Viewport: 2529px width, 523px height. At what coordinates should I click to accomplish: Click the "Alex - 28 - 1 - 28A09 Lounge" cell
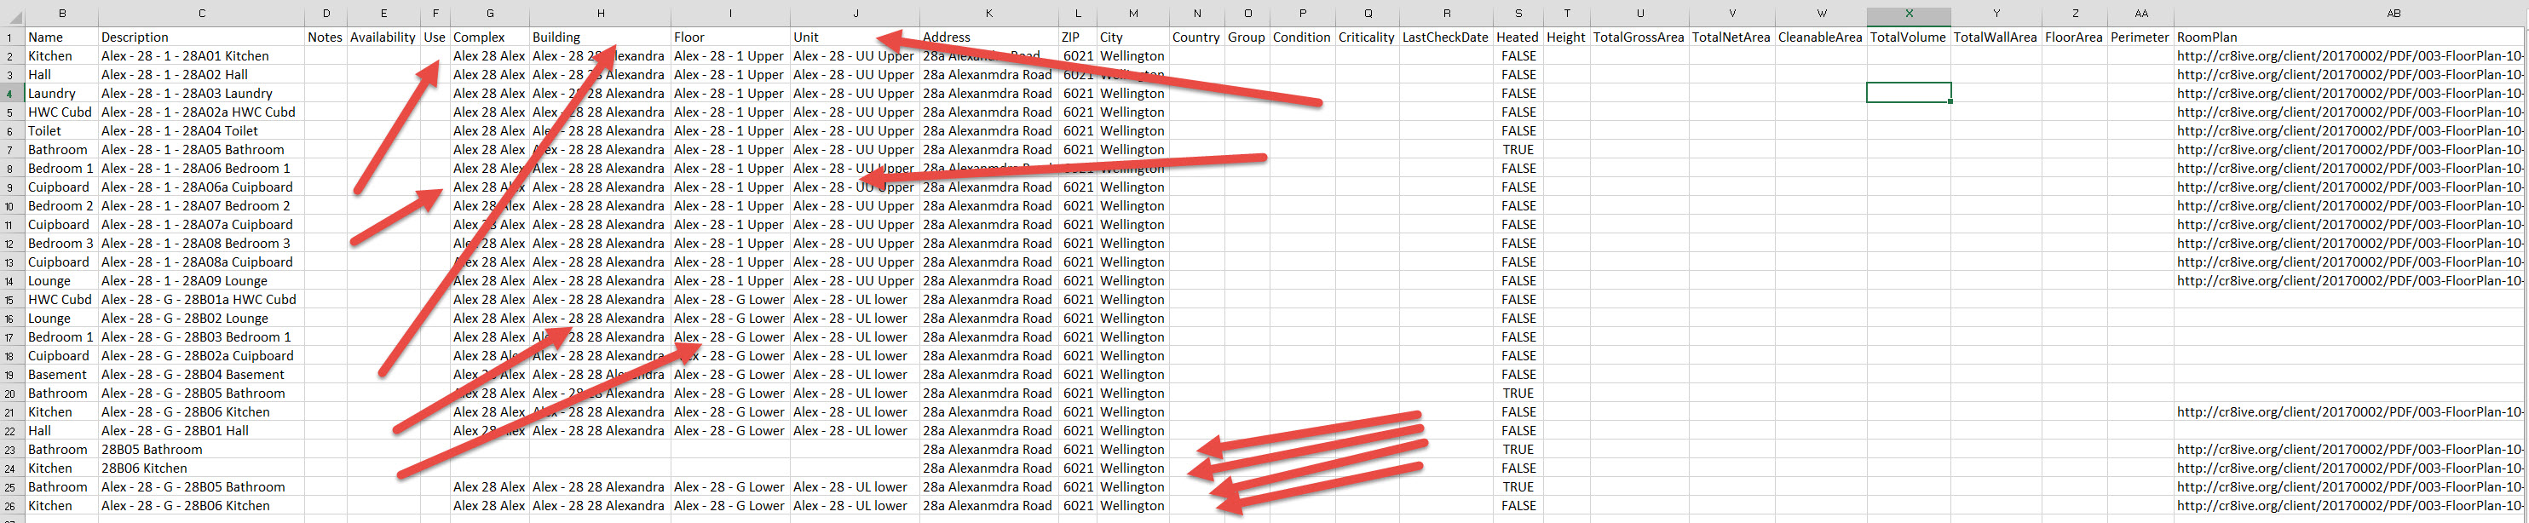click(185, 280)
